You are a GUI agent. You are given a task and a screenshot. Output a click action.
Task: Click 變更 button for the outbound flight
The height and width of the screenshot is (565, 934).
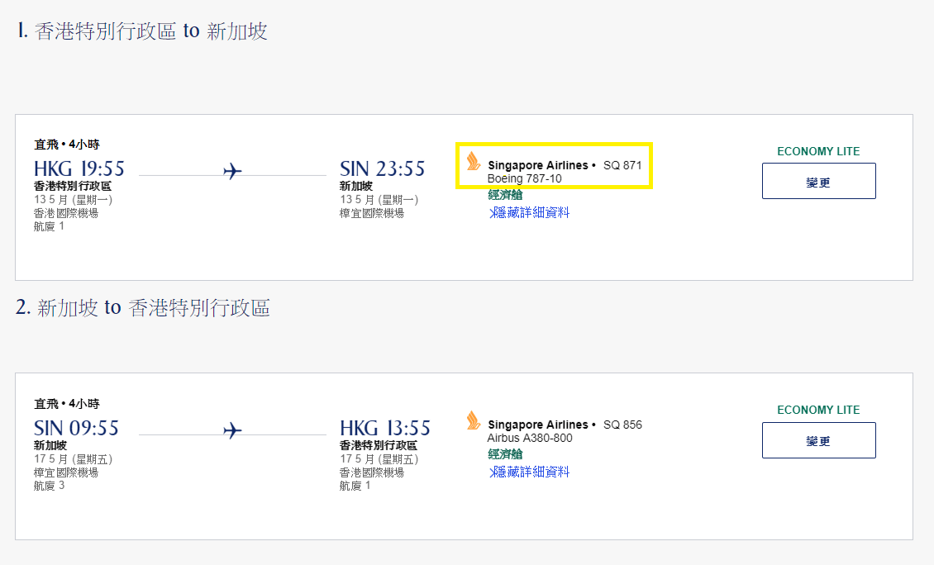coord(819,181)
